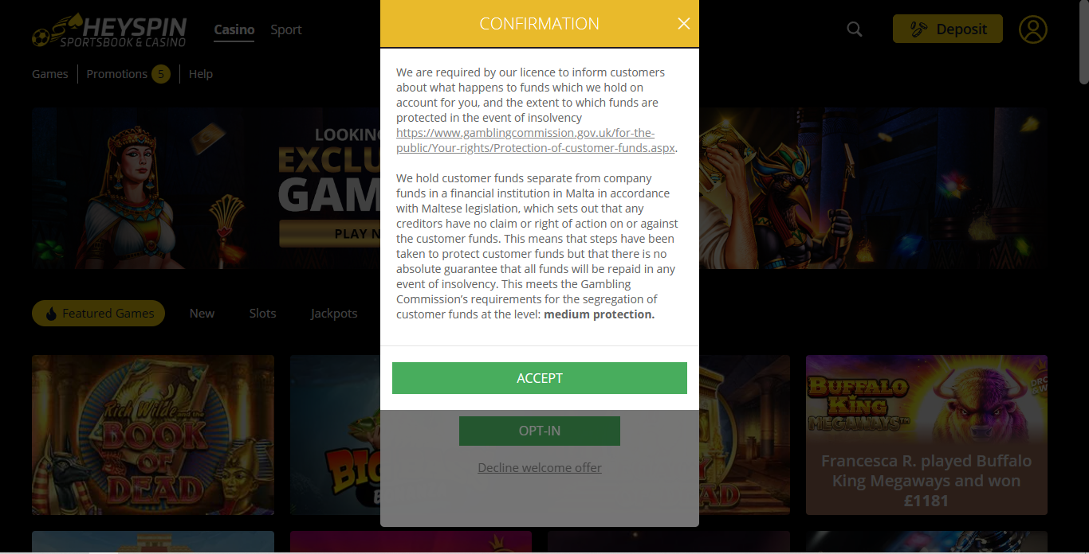Open the Promotions menu item
The width and height of the screenshot is (1089, 554).
117,74
